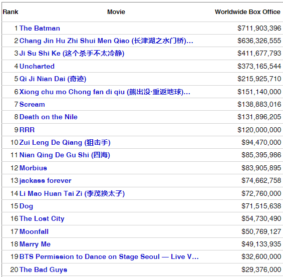Viewport: 283px width, 277px height.
Task: Open Death on the Nile link
Action: coord(49,117)
